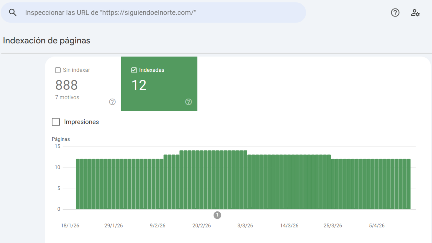Click help icon in green Indexadas card
432x243 pixels.
[x=188, y=102]
